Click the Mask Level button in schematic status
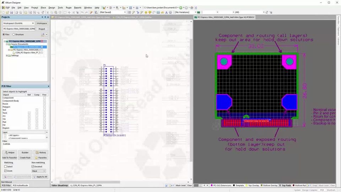The width and height of the screenshot is (341, 192). click(180, 186)
